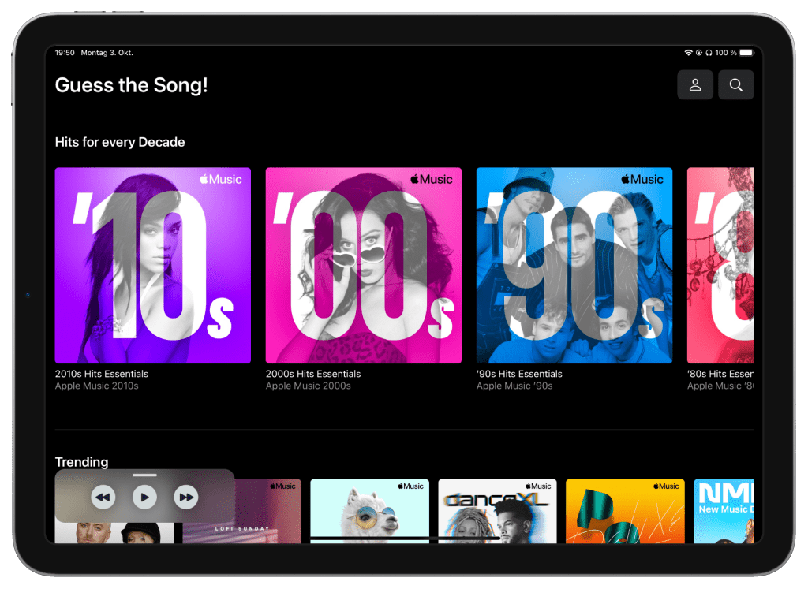Screen dimensions: 808x589
Task: Select the Apple Music 2000s subtitle
Action: tap(308, 386)
